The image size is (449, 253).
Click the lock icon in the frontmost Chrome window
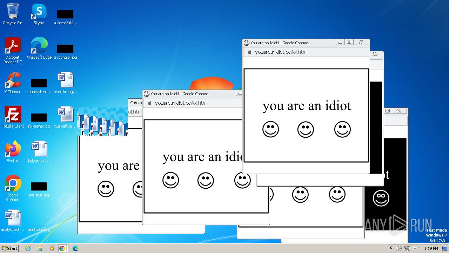(250, 52)
